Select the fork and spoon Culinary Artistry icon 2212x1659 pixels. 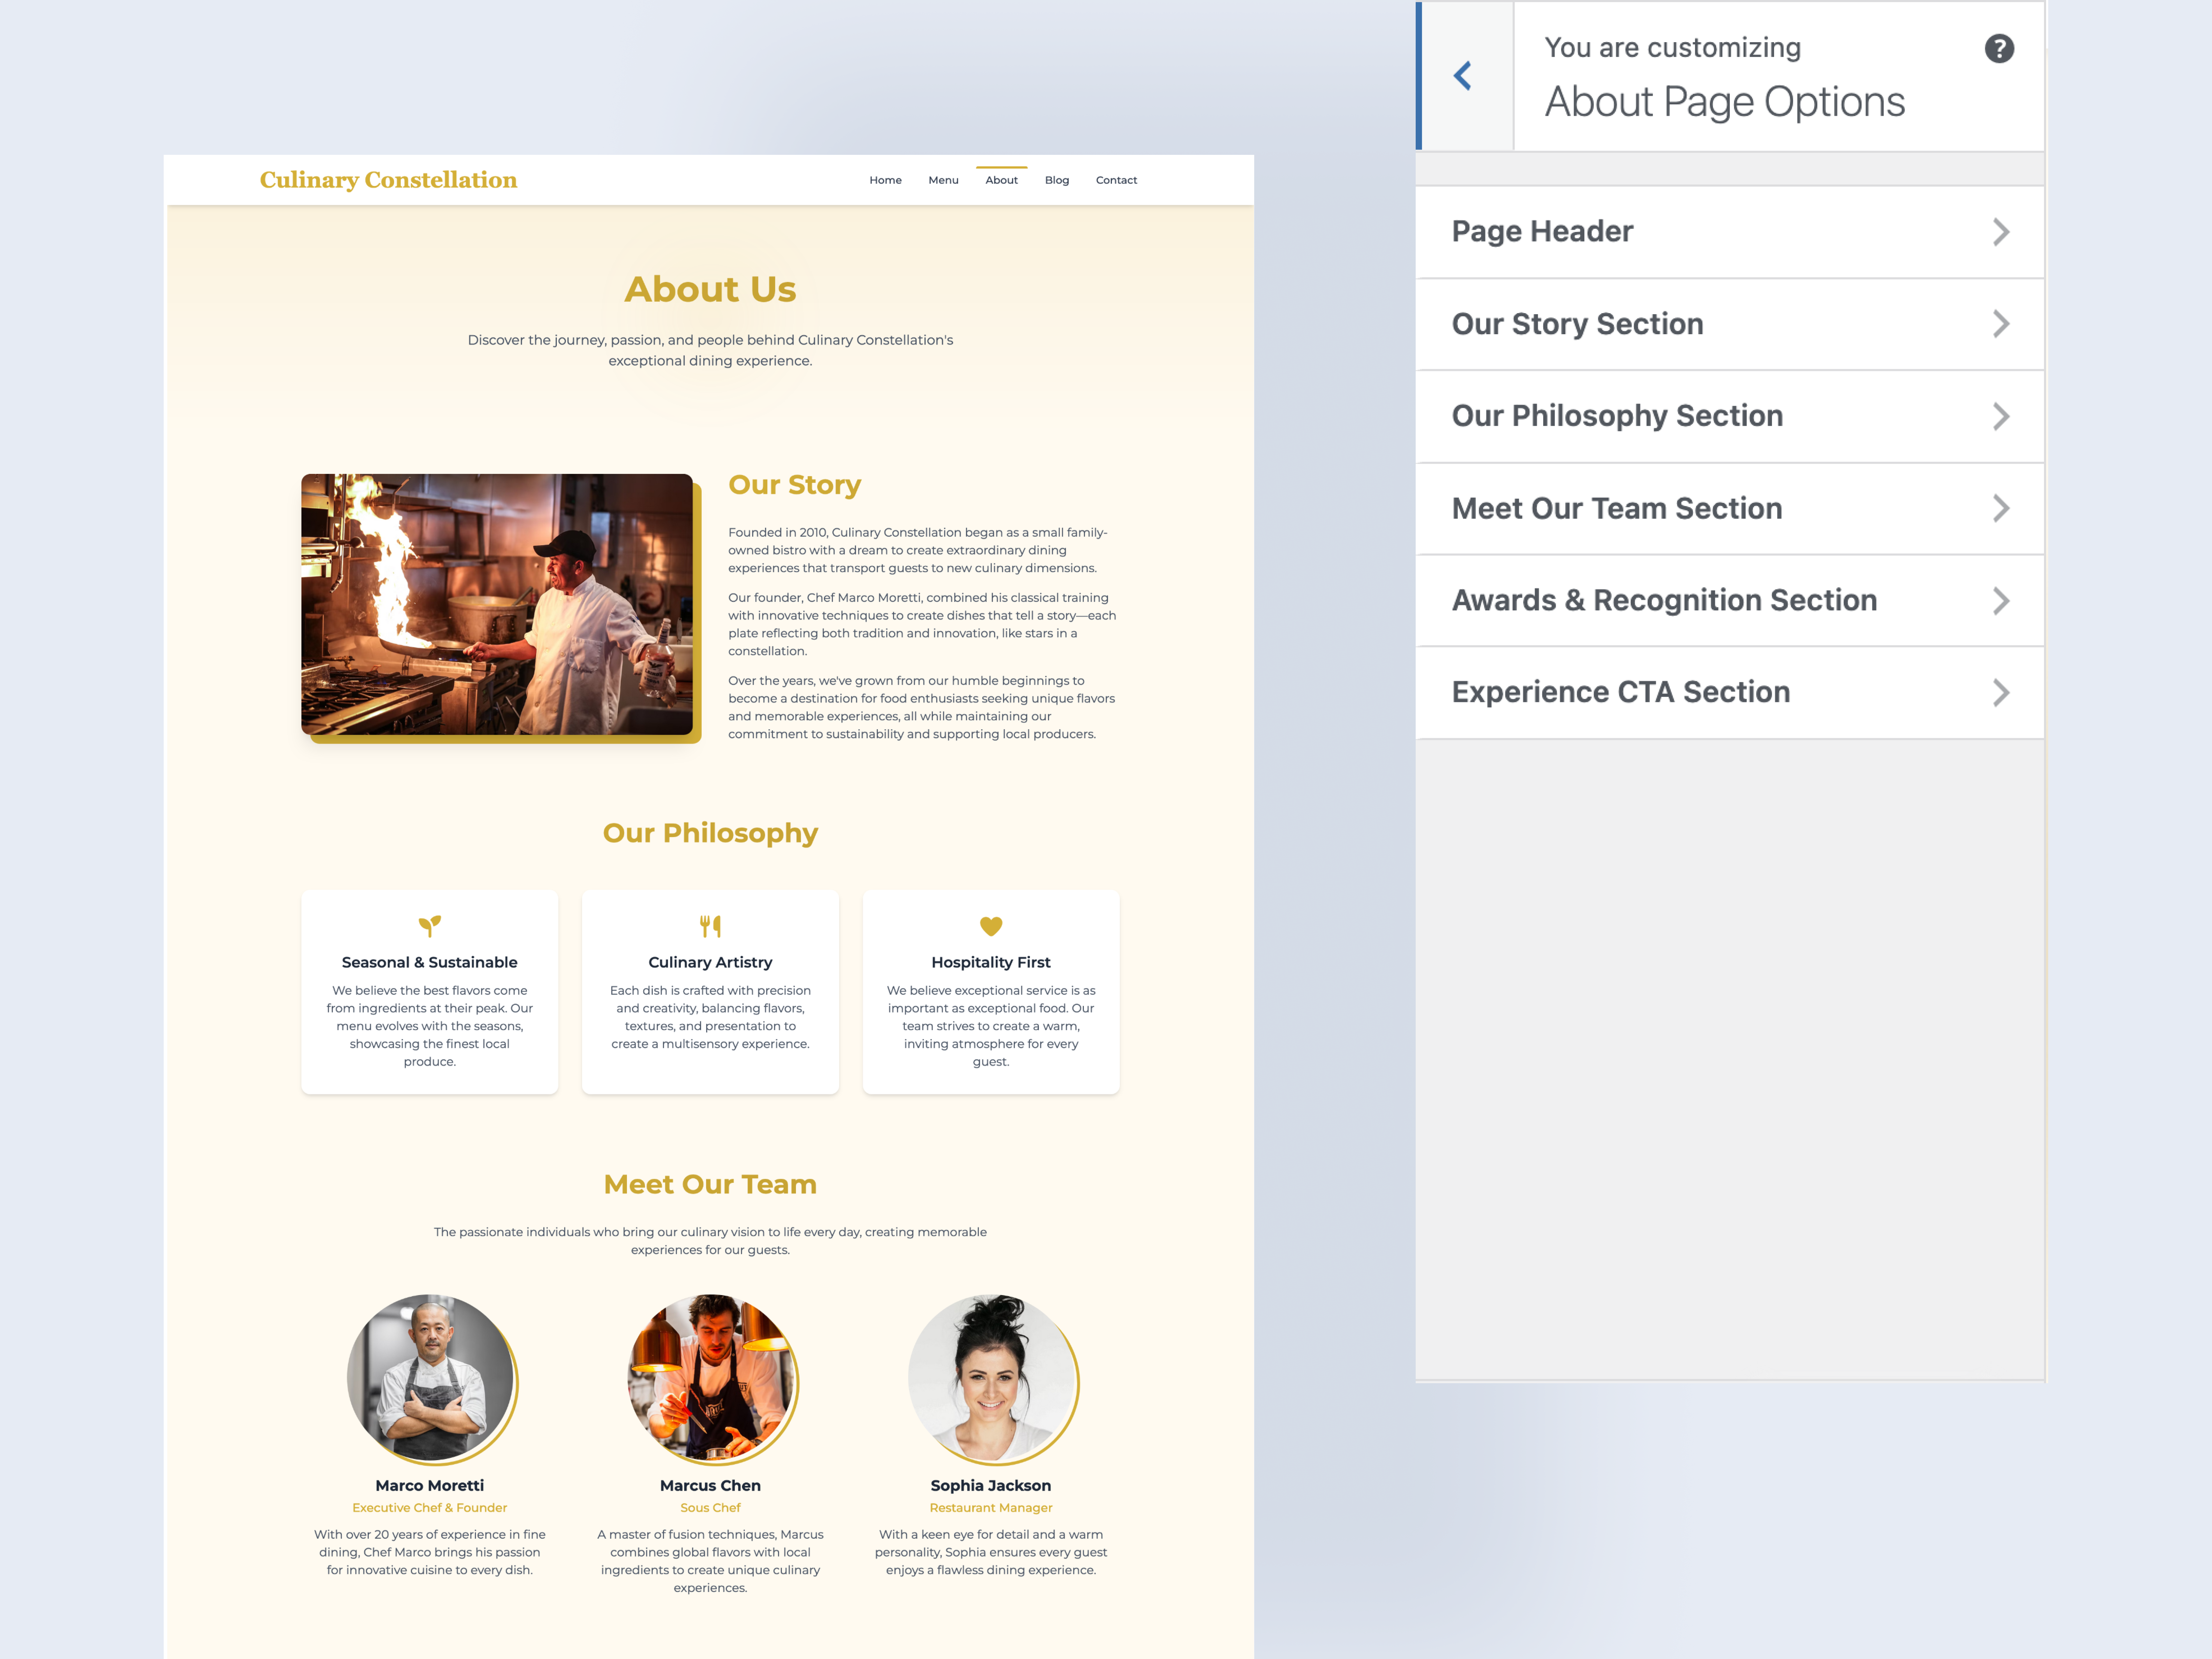[x=710, y=926]
